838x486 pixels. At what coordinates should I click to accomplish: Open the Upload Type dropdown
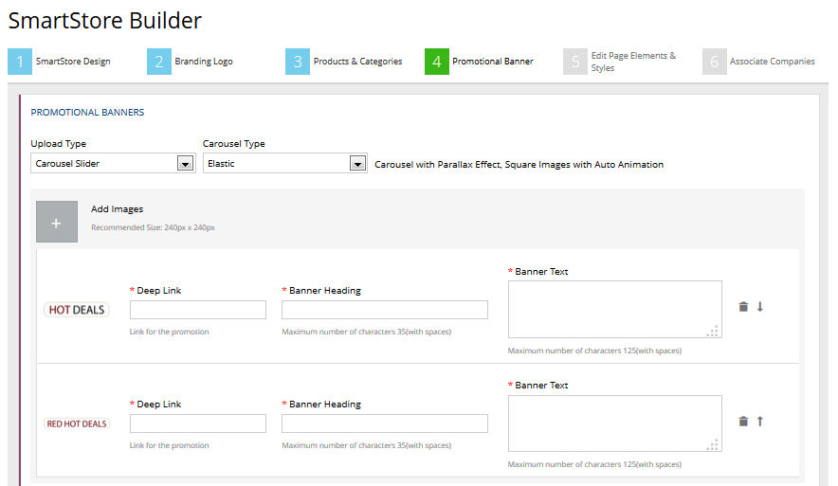(113, 164)
